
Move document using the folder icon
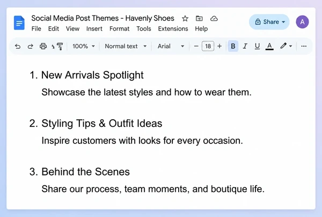(199, 18)
